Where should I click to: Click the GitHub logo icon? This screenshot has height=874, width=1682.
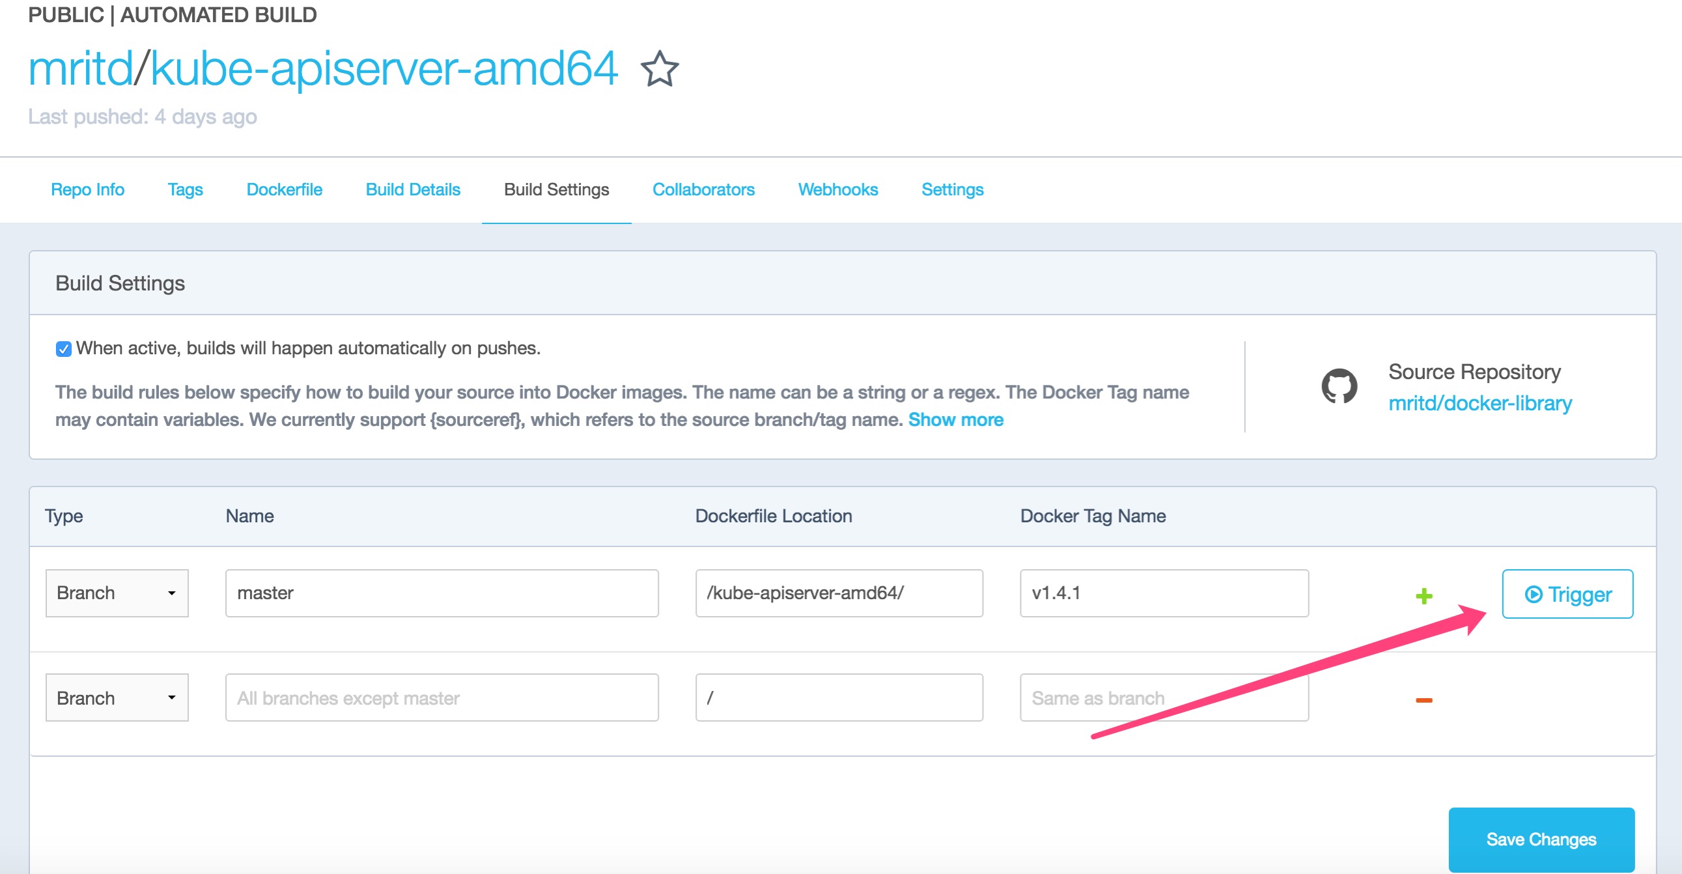point(1339,386)
